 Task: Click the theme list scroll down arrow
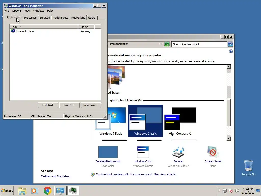point(229,139)
